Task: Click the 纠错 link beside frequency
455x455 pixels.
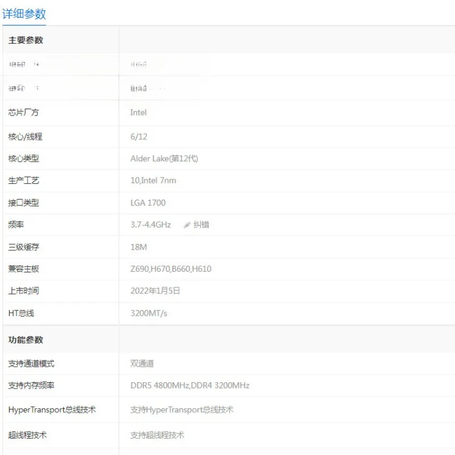Action: [201, 225]
